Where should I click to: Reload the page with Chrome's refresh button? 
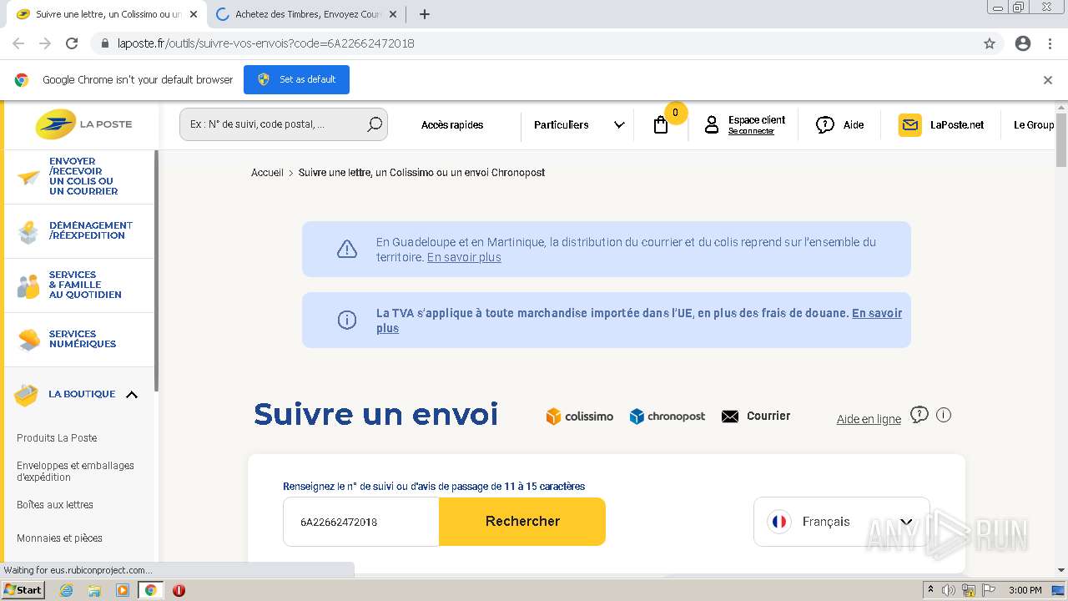[x=72, y=43]
